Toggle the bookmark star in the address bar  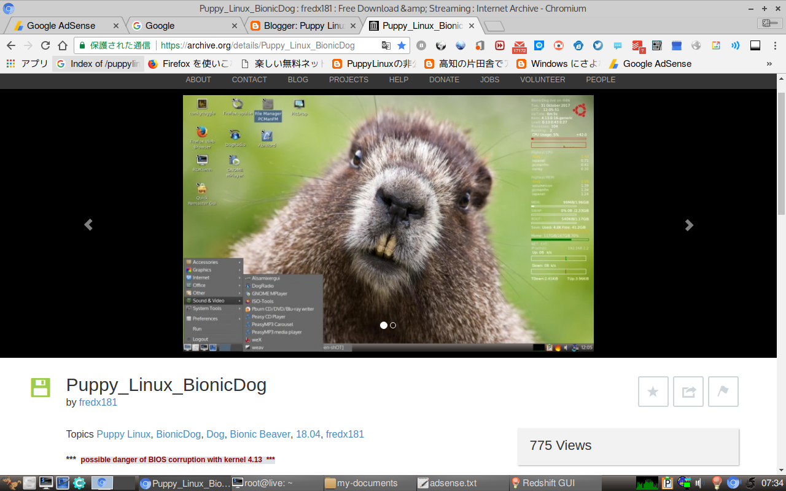coord(401,45)
